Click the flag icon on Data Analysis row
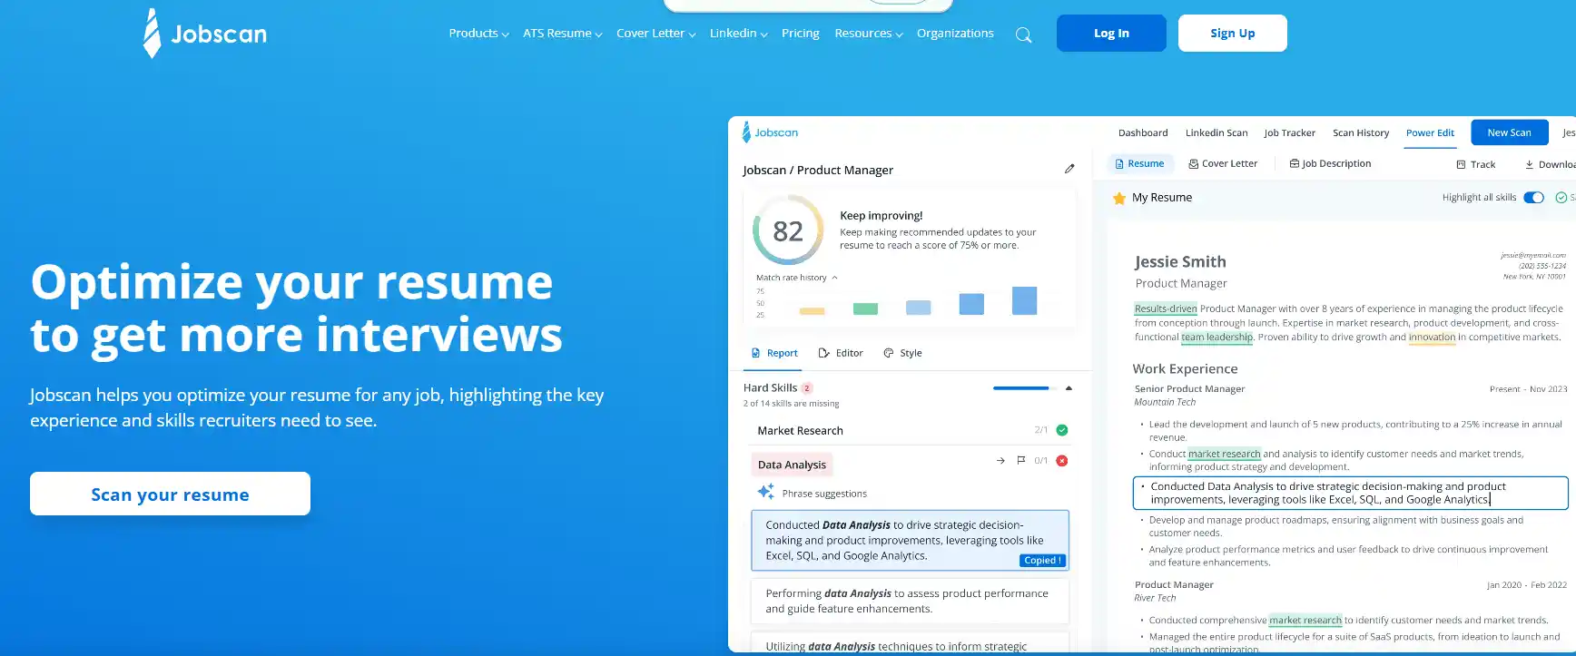Screen dimensions: 1576x656 point(1021,461)
